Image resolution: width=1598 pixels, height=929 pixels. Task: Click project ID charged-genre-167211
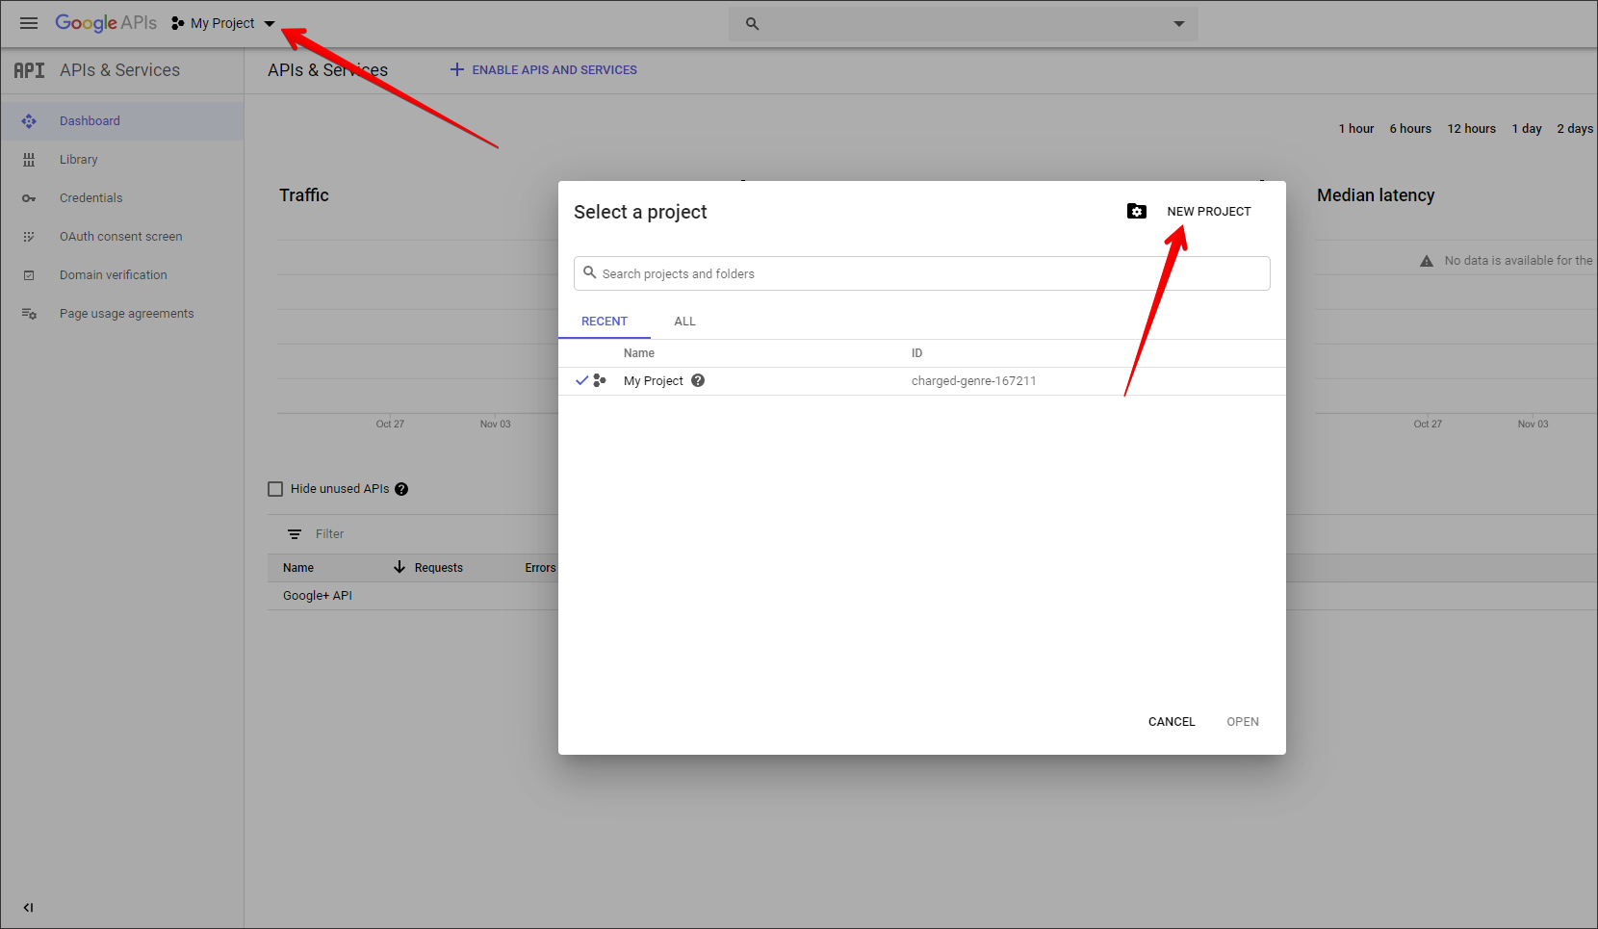point(974,381)
